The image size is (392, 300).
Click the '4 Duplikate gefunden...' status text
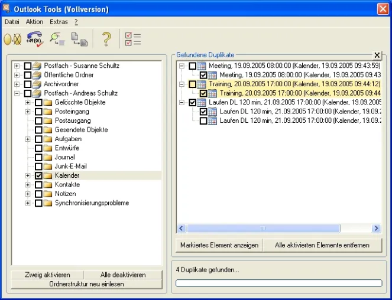[208, 270]
